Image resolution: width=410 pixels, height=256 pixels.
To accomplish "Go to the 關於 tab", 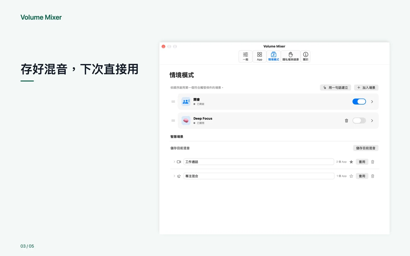I will click(306, 56).
